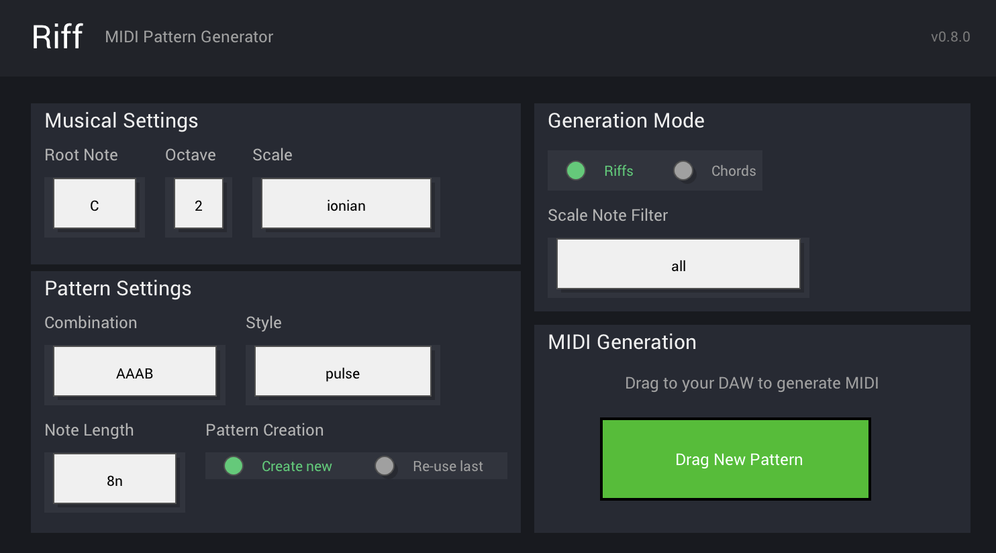Click the Generation Mode heading
Viewport: 996px width, 553px height.
[626, 121]
